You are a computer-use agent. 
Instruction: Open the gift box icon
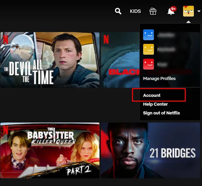(153, 11)
